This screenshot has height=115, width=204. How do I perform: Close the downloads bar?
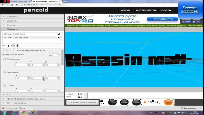point(200,108)
